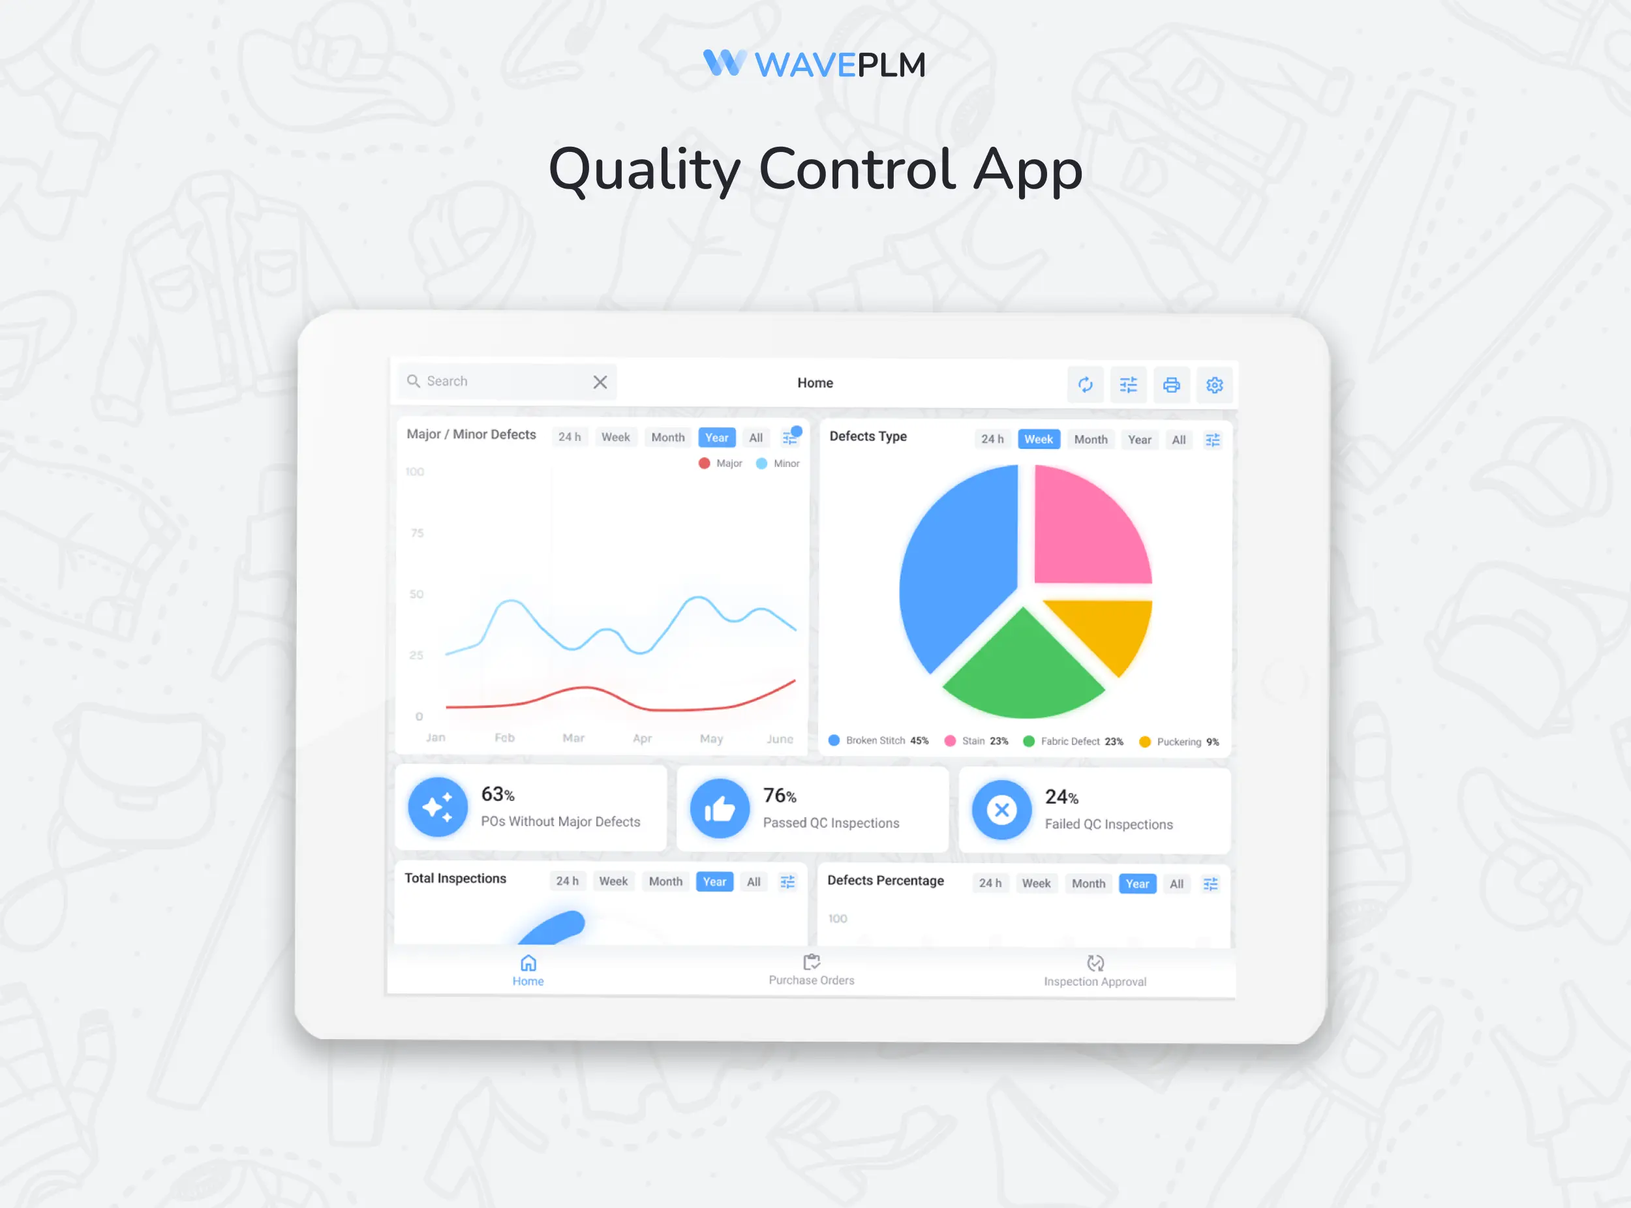
Task: Select the Year filter for Defects Percentage
Action: tap(1138, 881)
